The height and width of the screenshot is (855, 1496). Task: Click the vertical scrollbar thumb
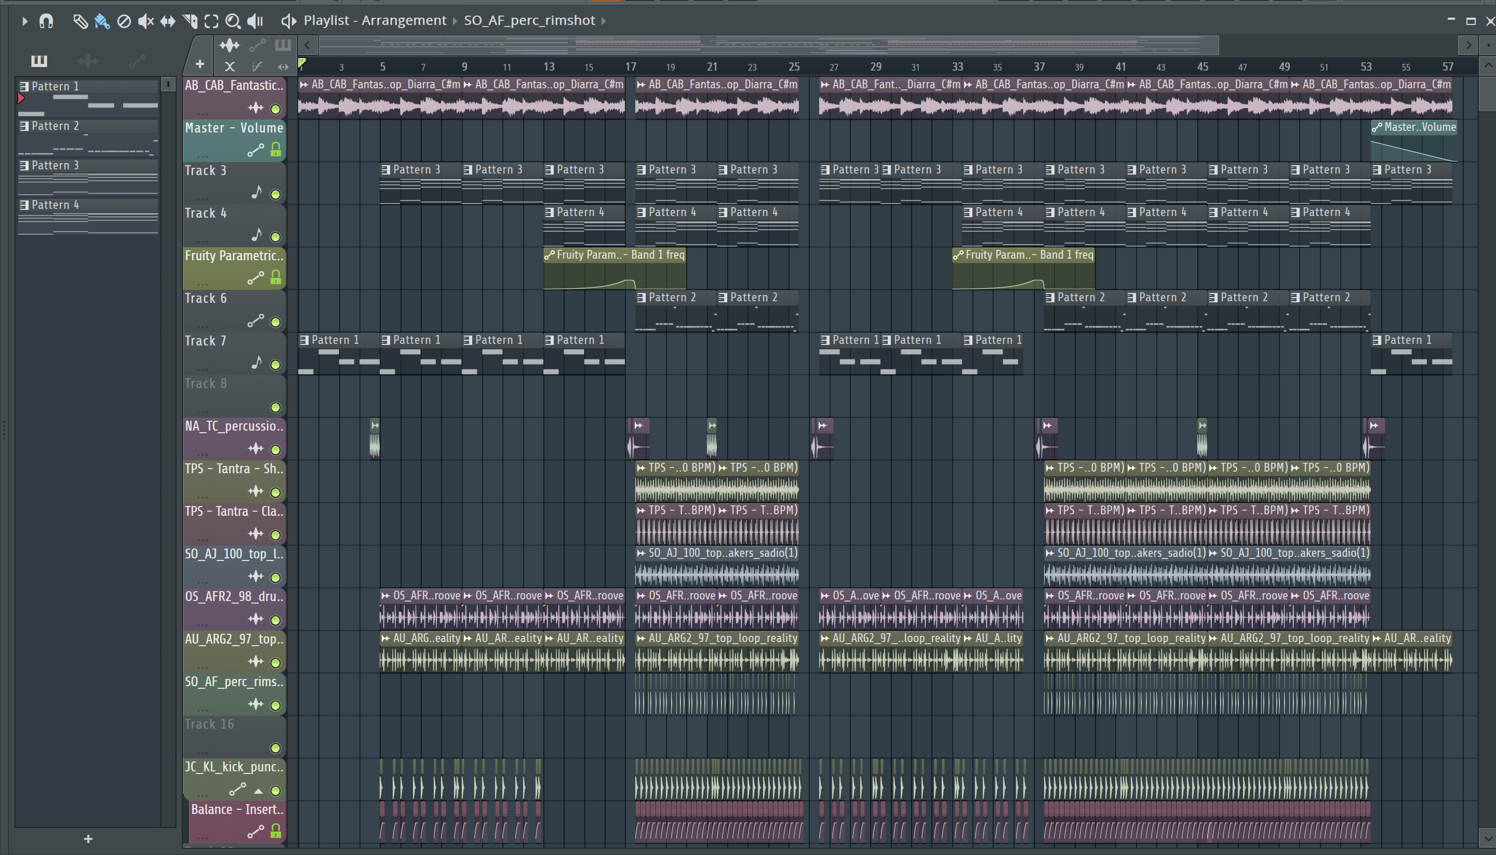(x=1487, y=93)
